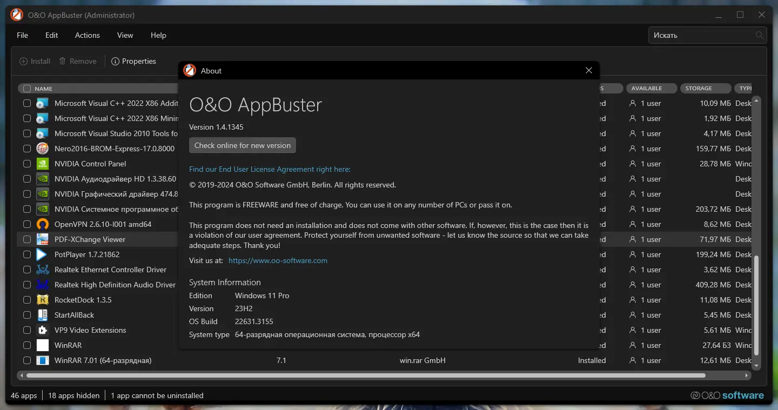This screenshot has width=778, height=410.
Task: Click Check online for new version button
Action: coord(243,145)
